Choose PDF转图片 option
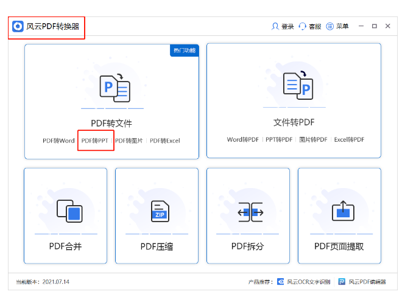This screenshot has height=297, width=405. click(x=129, y=141)
